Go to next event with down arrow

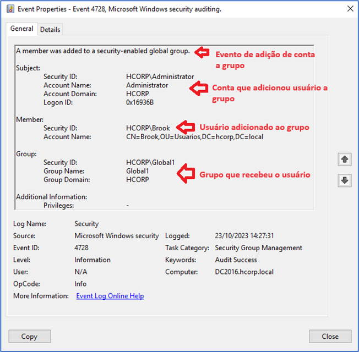click(345, 181)
